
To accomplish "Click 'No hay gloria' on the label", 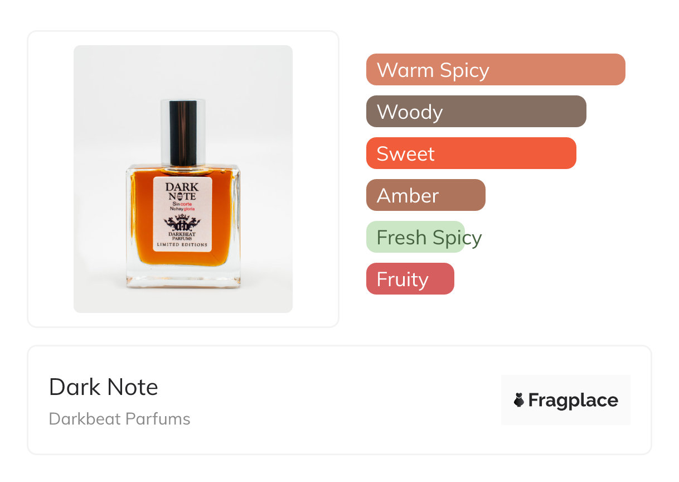I will (182, 210).
